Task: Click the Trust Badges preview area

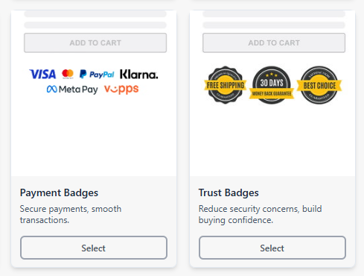Action: (x=272, y=93)
